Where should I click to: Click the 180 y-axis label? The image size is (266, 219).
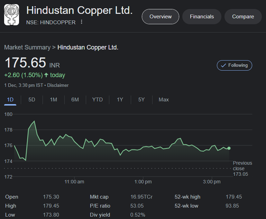(8, 114)
